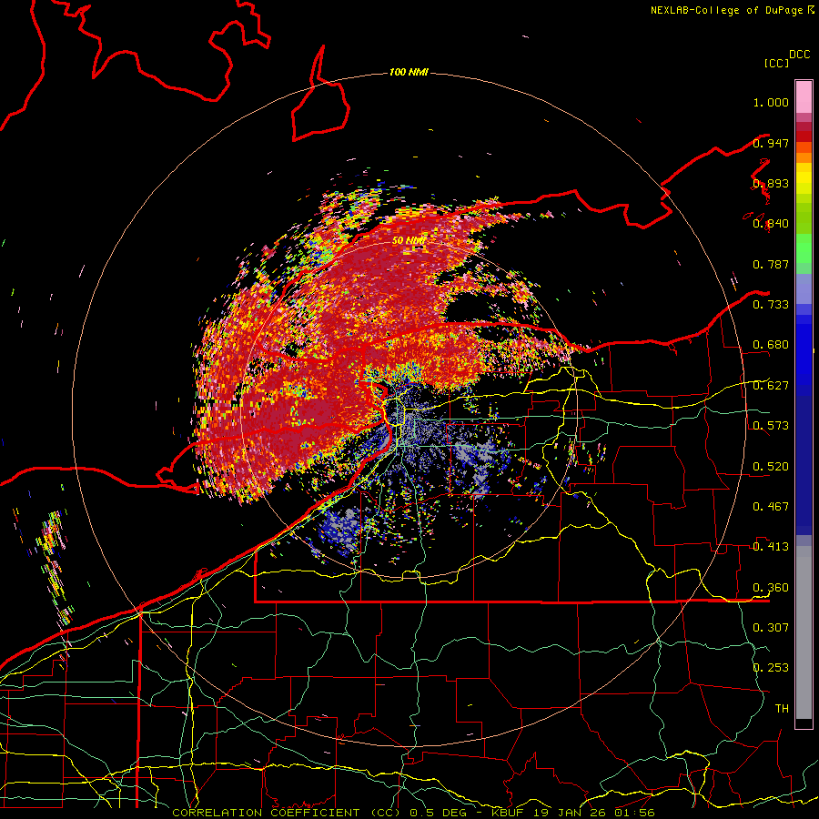The width and height of the screenshot is (819, 819).
Task: Click the DCC label above color scale
Action: (800, 55)
